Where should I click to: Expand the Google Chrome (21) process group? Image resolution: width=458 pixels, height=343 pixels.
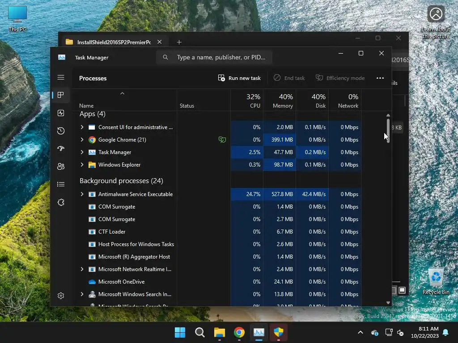point(82,140)
